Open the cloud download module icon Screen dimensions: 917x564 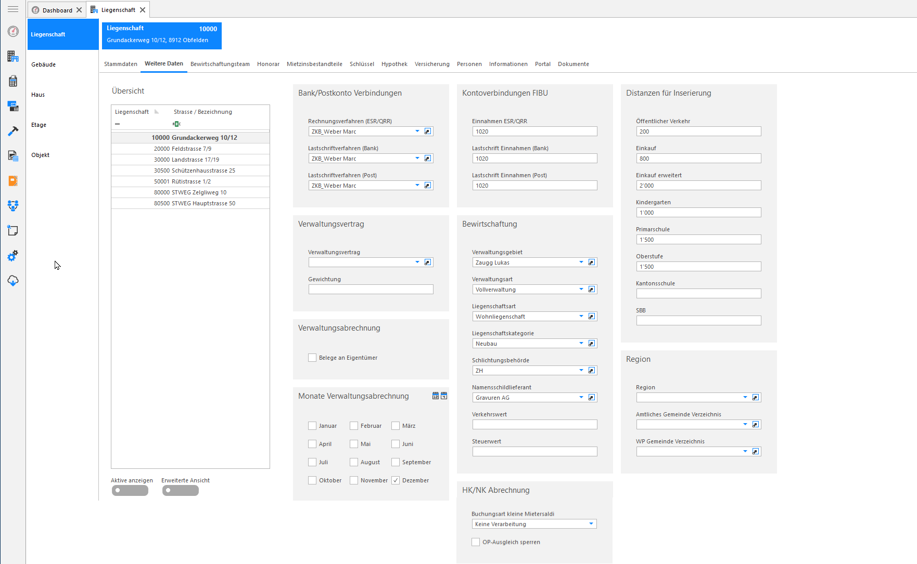[13, 281]
